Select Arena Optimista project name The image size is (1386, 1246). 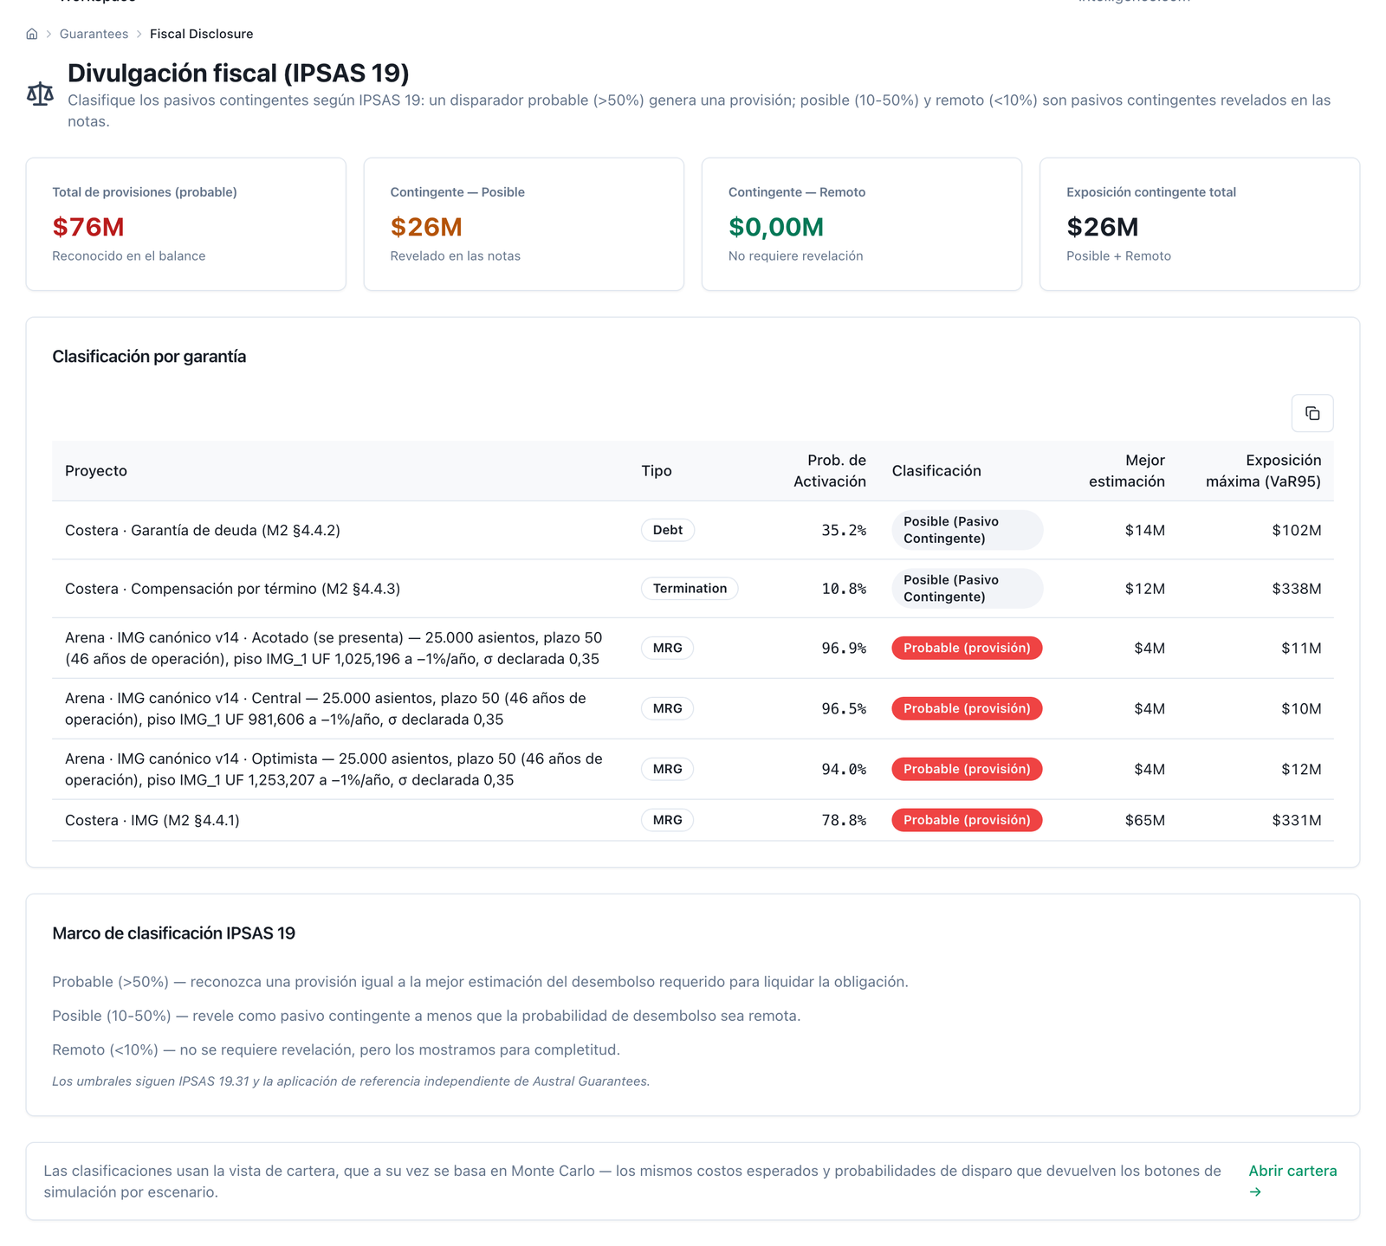click(334, 769)
